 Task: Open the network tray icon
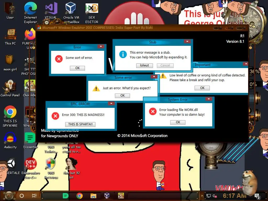(209, 196)
